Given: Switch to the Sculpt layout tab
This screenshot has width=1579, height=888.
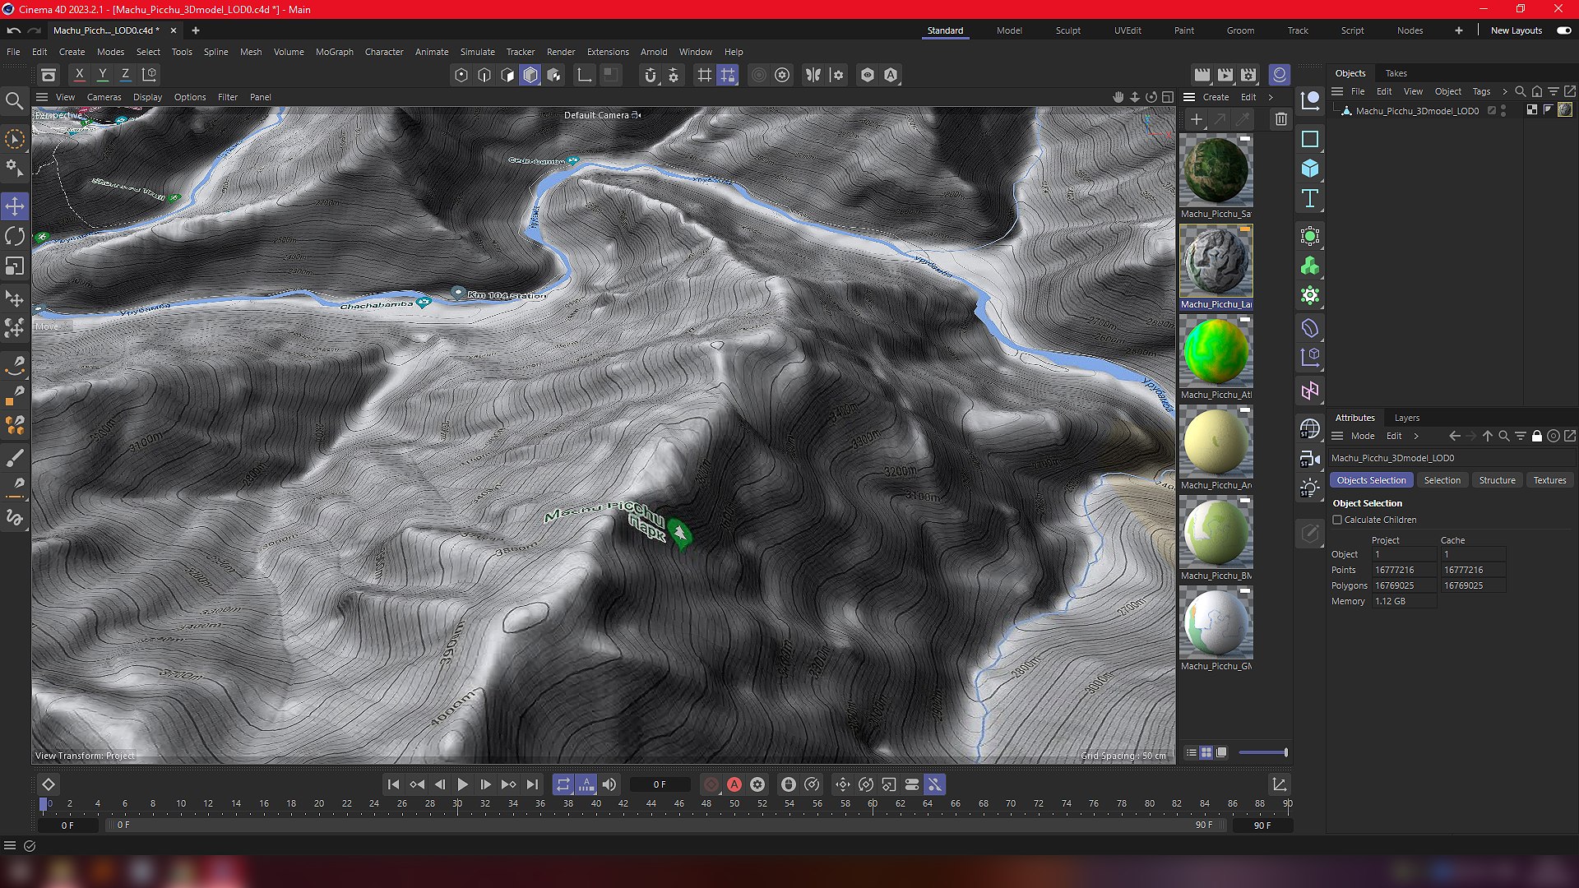Looking at the screenshot, I should 1068,30.
